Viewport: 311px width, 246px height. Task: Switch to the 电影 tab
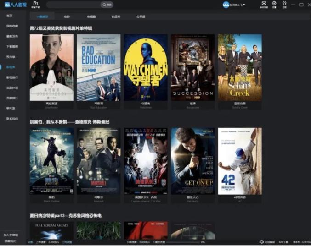(x=67, y=16)
